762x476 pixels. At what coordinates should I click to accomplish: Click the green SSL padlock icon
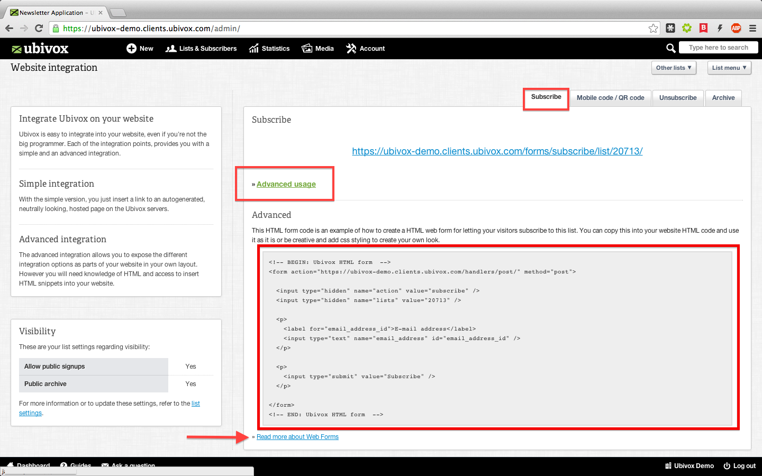tap(56, 29)
